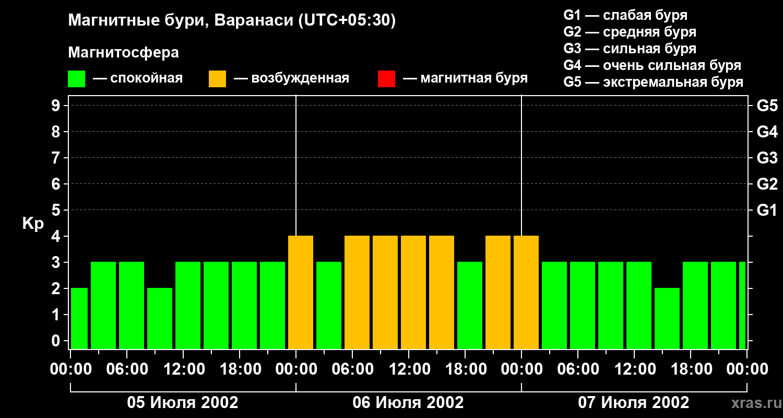The image size is (783, 418).
Task: Click the '07 Июля 2002' date label
Action: (634, 403)
